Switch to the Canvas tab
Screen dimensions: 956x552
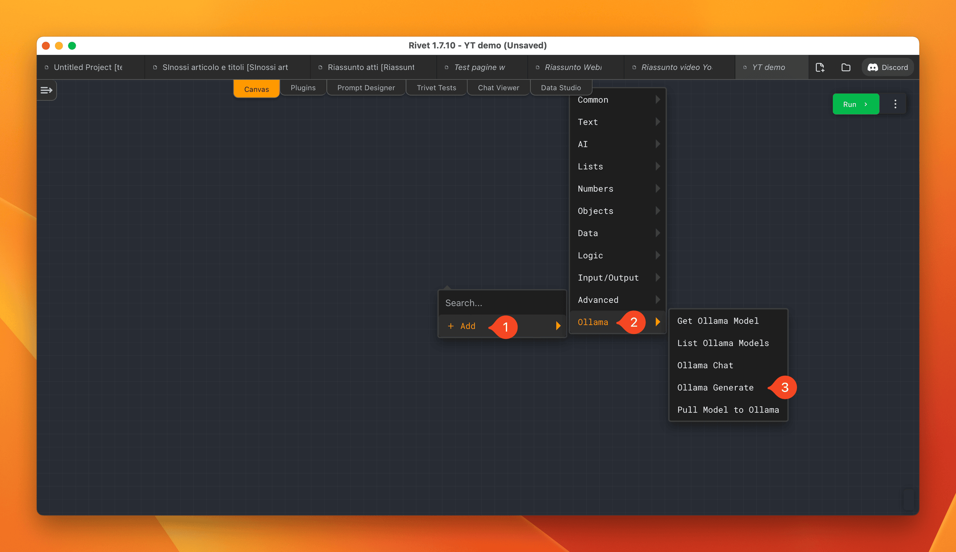pos(257,89)
